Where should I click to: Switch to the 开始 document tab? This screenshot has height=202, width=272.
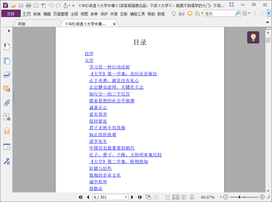coord(21,24)
